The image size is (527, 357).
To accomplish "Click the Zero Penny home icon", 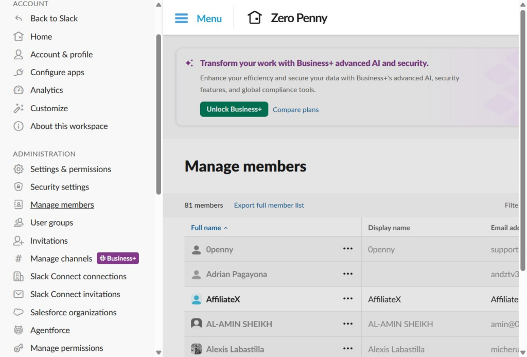I will point(254,18).
